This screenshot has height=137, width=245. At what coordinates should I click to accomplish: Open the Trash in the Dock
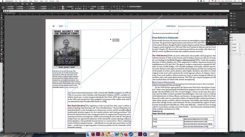pyautogui.click(x=157, y=134)
